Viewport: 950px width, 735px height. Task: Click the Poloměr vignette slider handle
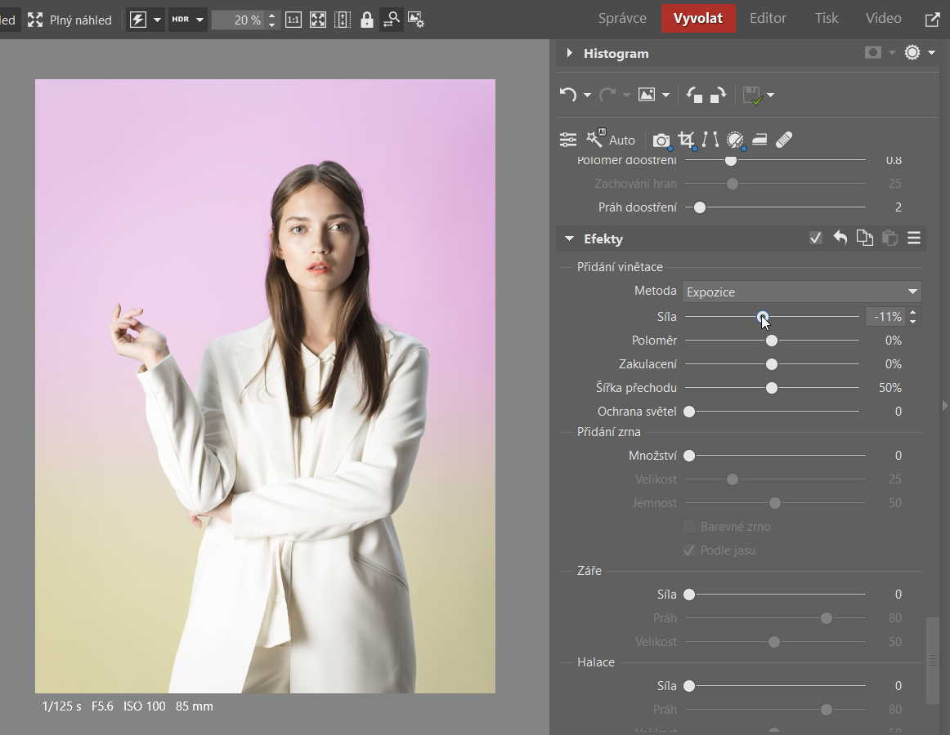pos(771,341)
